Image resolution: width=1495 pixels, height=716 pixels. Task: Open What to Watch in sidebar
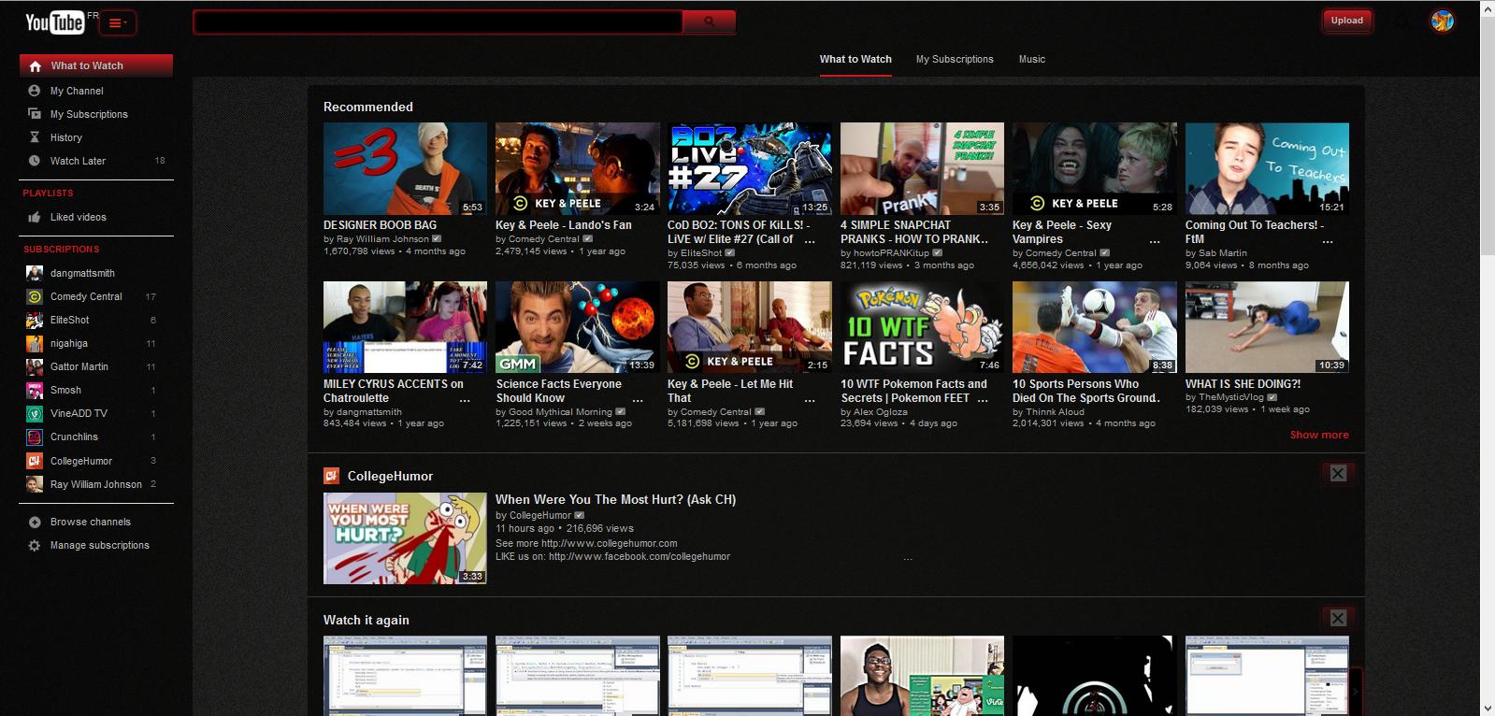(x=96, y=65)
